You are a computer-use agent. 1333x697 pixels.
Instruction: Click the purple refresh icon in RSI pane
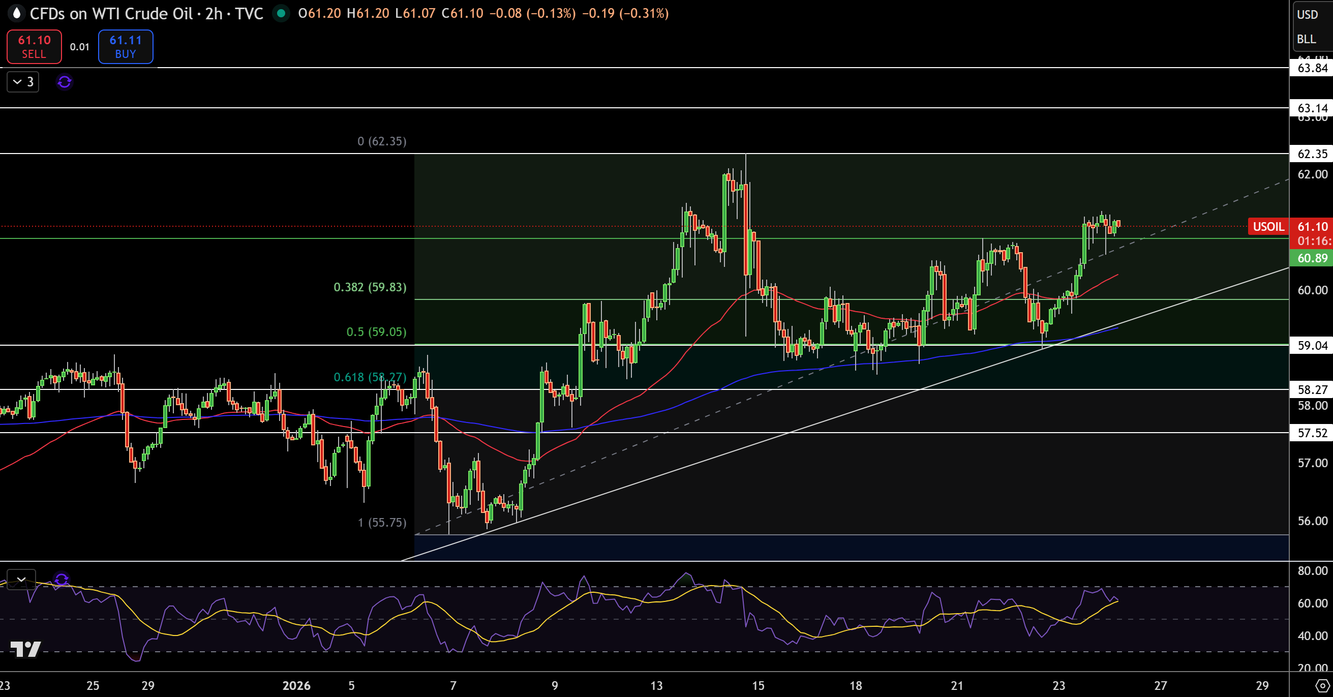point(62,579)
